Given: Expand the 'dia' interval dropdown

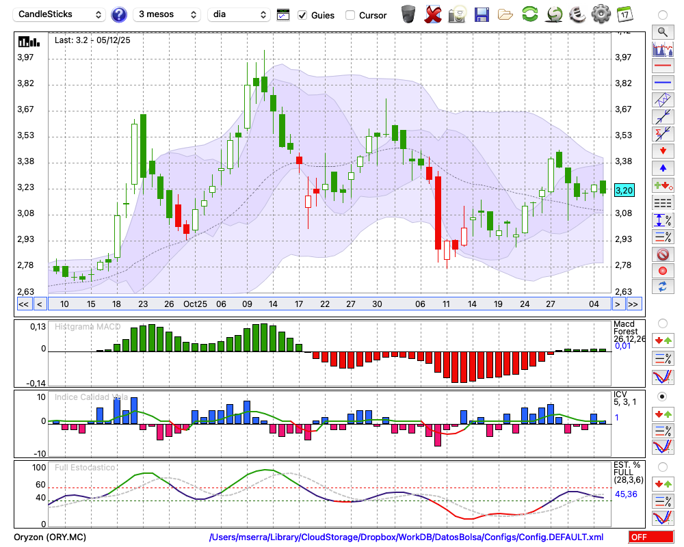Looking at the screenshot, I should coord(239,14).
